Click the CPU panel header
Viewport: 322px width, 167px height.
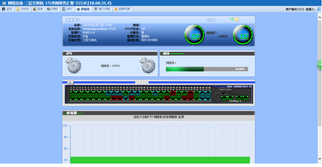[x=110, y=54]
